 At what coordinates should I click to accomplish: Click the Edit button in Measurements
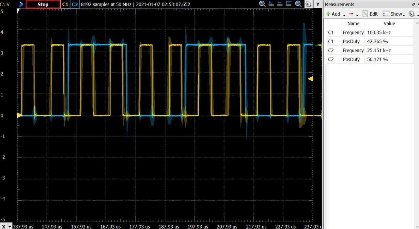tap(370, 14)
